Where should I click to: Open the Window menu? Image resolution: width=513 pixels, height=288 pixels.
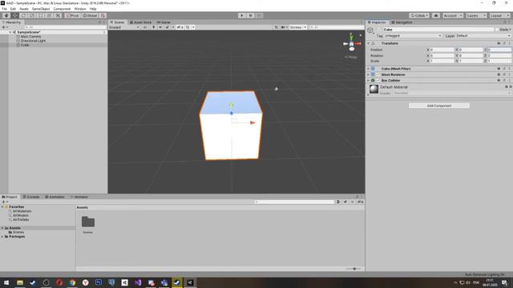point(80,9)
